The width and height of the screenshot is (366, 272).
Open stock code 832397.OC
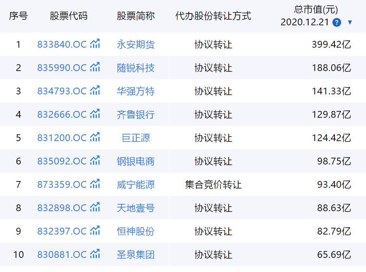[62, 231]
